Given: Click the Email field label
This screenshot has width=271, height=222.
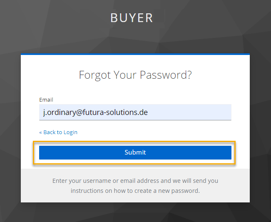Looking at the screenshot, I should [46, 100].
